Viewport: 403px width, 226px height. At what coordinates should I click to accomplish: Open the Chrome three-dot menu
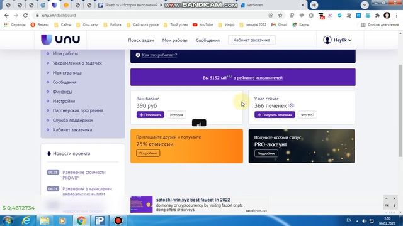point(397,15)
